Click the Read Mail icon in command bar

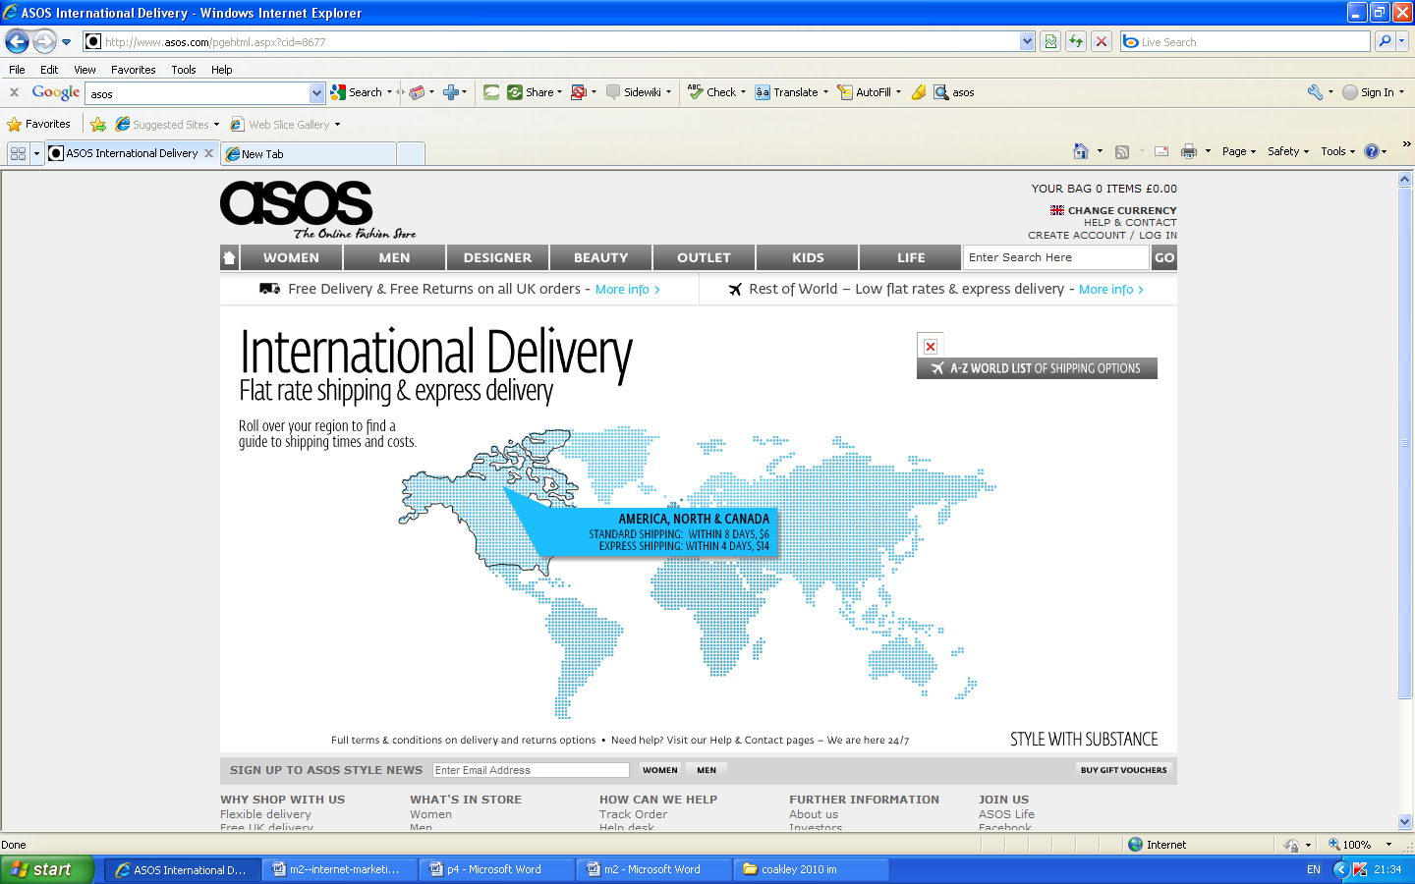(x=1161, y=151)
